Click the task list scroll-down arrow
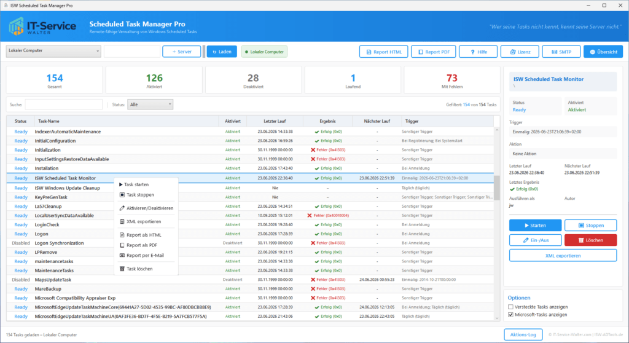Screen dimensions: 629x343 click(x=497, y=318)
